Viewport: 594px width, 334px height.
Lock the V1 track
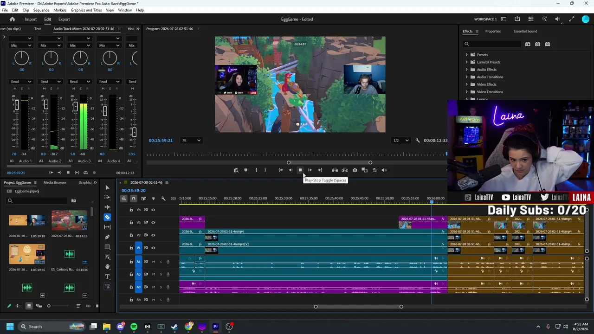coord(131,248)
